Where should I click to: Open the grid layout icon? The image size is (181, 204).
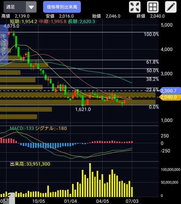point(153,7)
